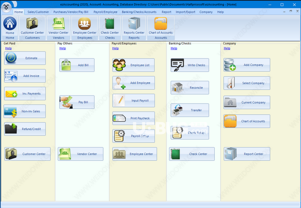Click Print Paycheck
The image size is (301, 208).
(133, 118)
